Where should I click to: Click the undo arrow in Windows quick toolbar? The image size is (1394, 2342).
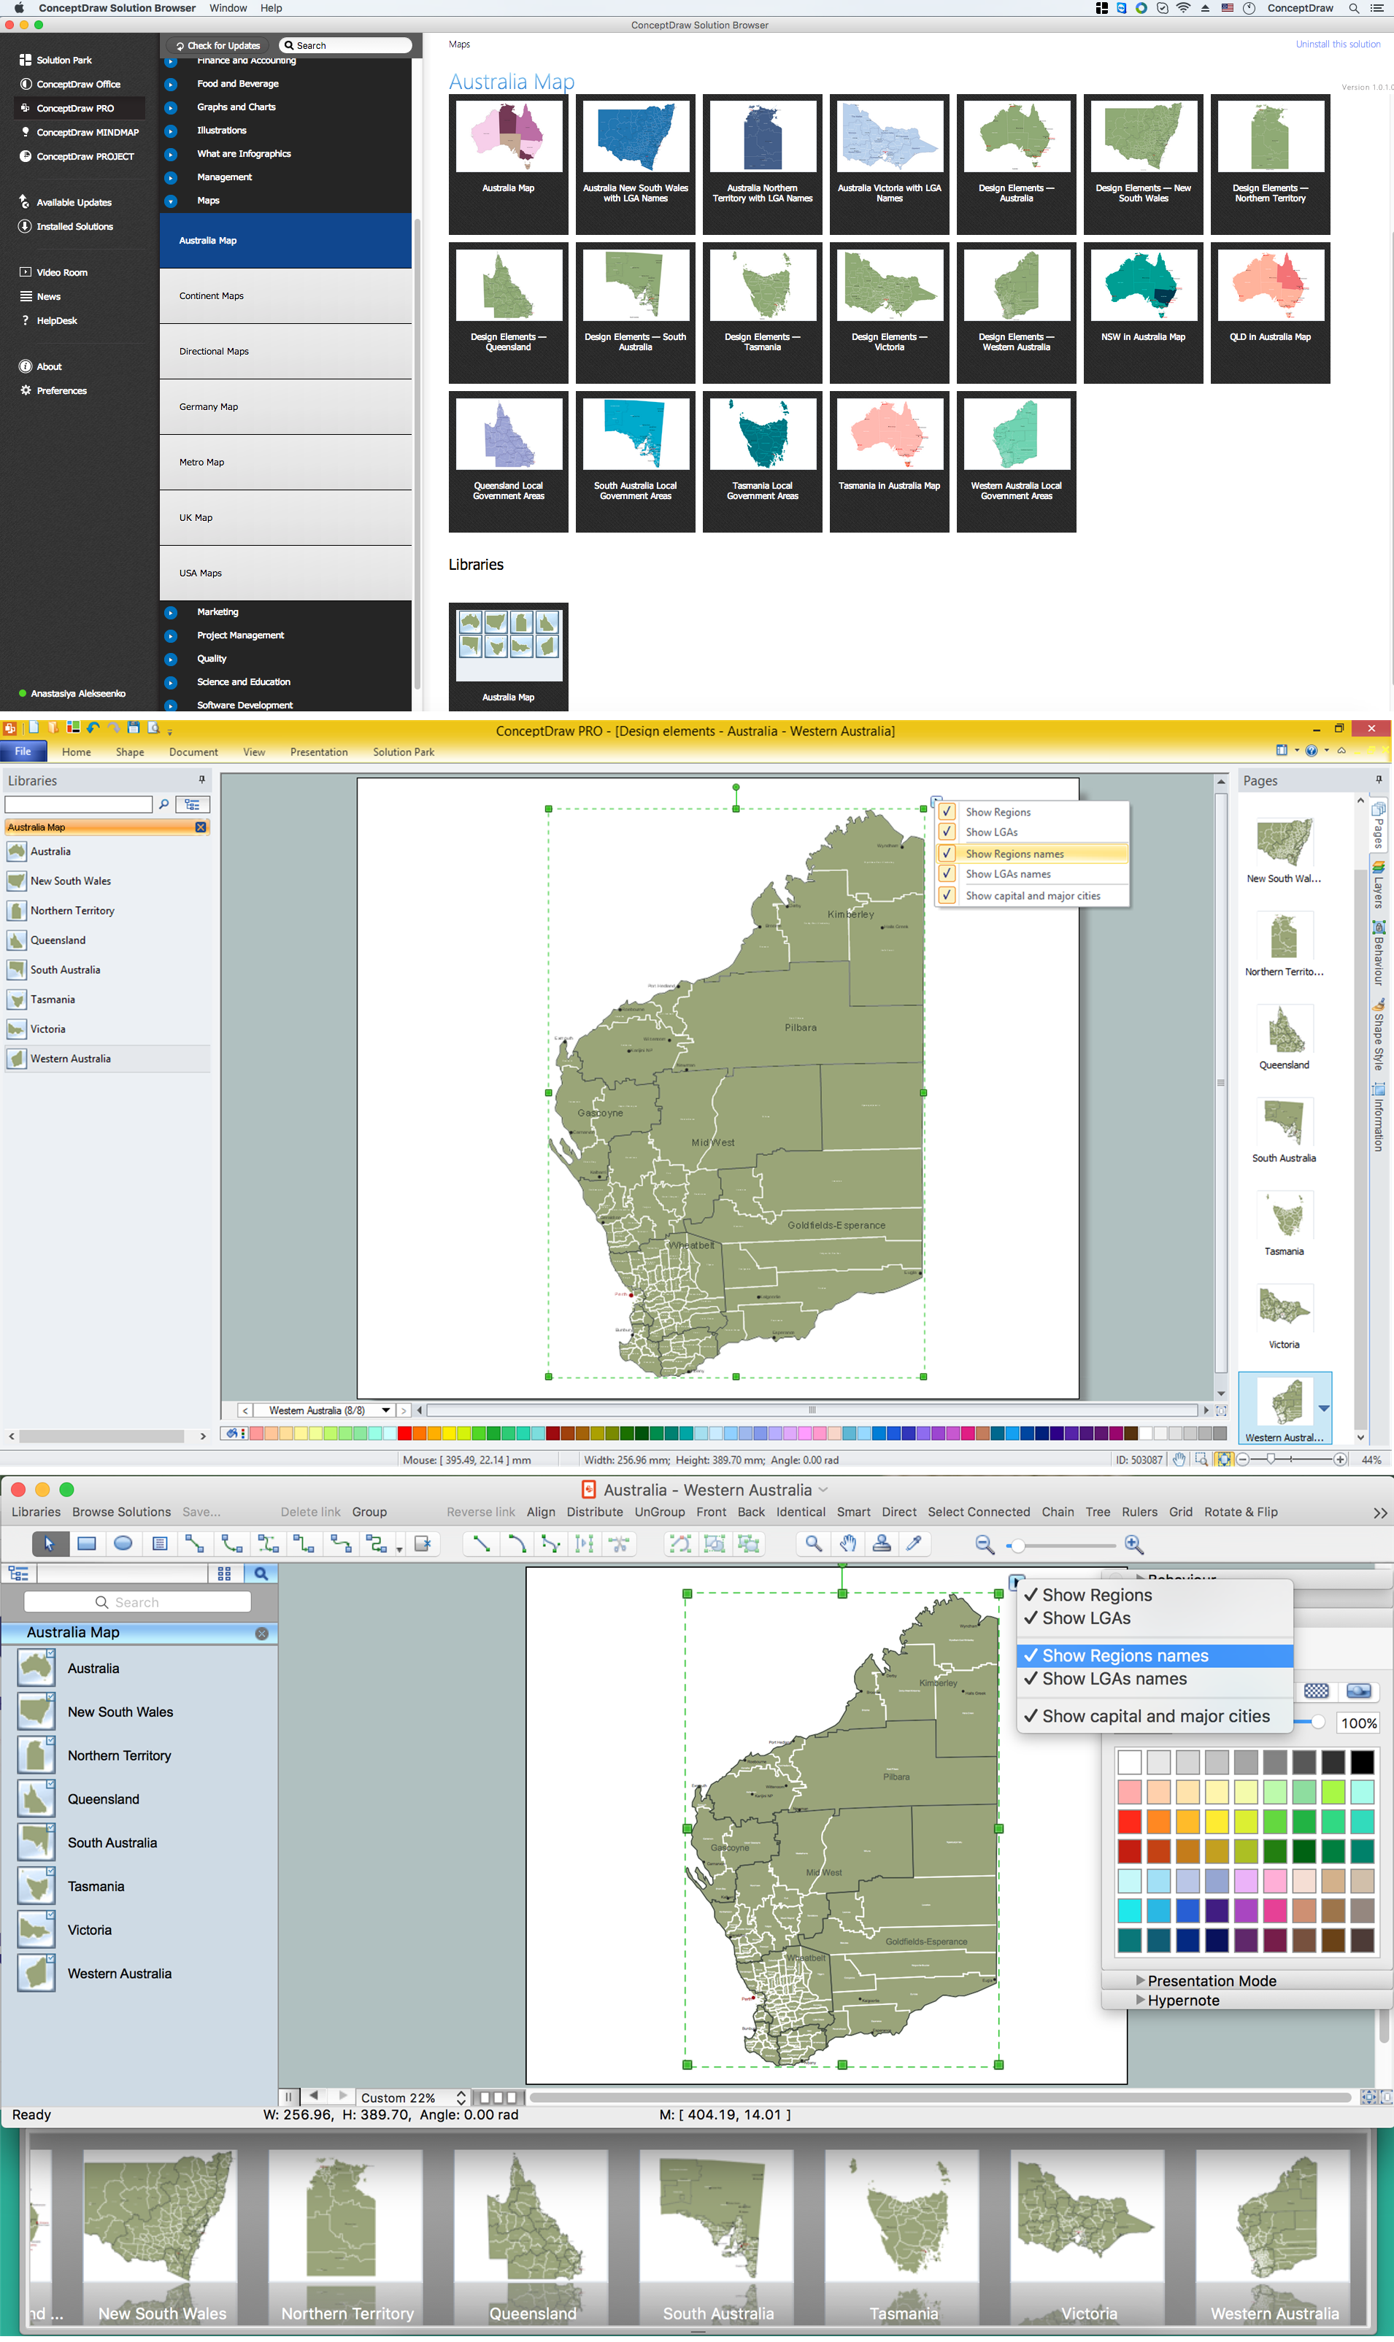click(x=93, y=727)
